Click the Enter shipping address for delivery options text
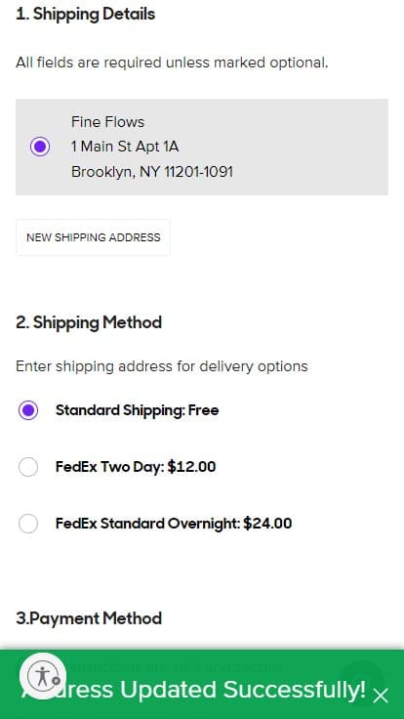Viewport: 404px width, 719px height. (162, 366)
